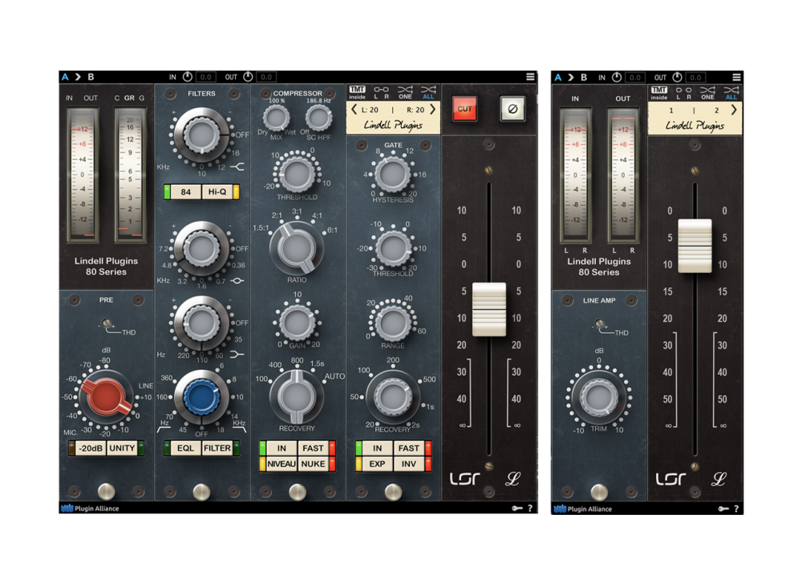Copy A to B with the arrow in the channel strip
This screenshot has height=583, width=802.
click(x=78, y=77)
